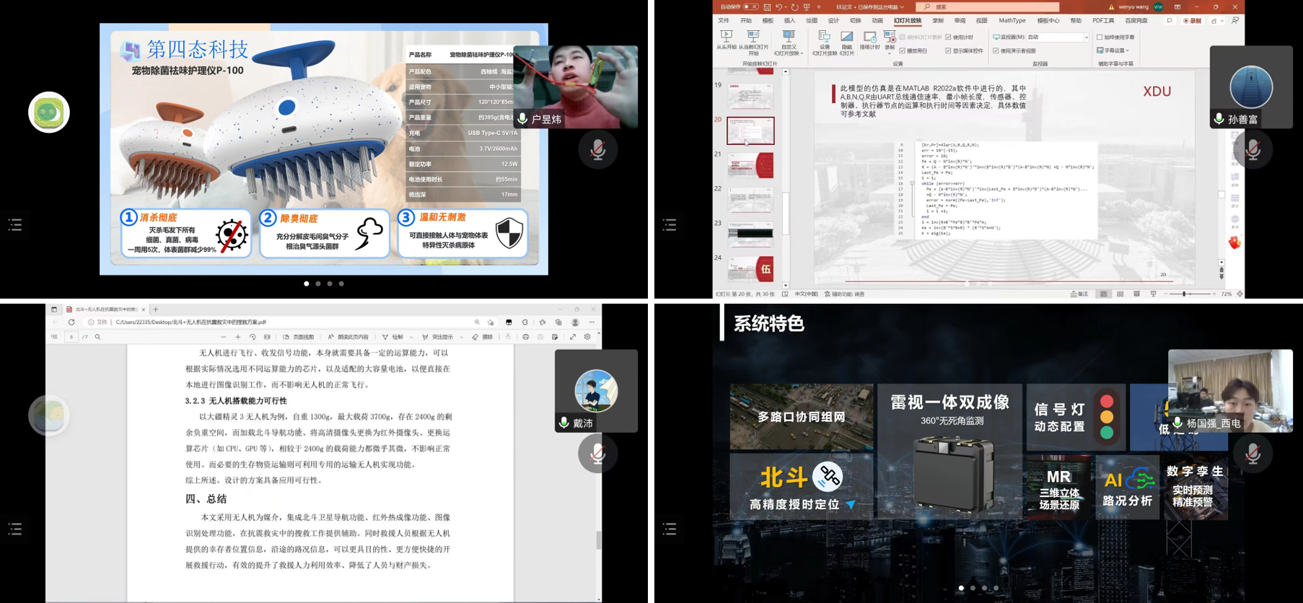Enable 始终使用字幕 checkbox

[1100, 38]
